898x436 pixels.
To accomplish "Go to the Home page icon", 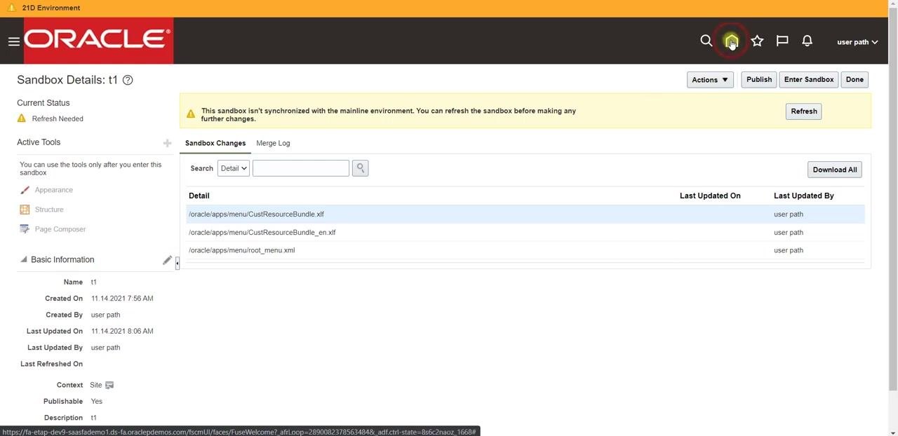I will coord(732,41).
